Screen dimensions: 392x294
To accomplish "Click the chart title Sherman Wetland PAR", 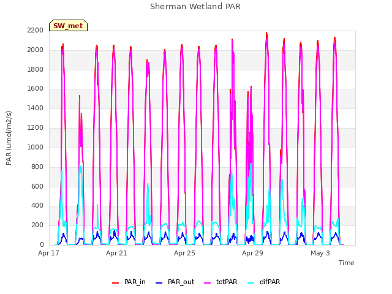I will click(195, 7).
